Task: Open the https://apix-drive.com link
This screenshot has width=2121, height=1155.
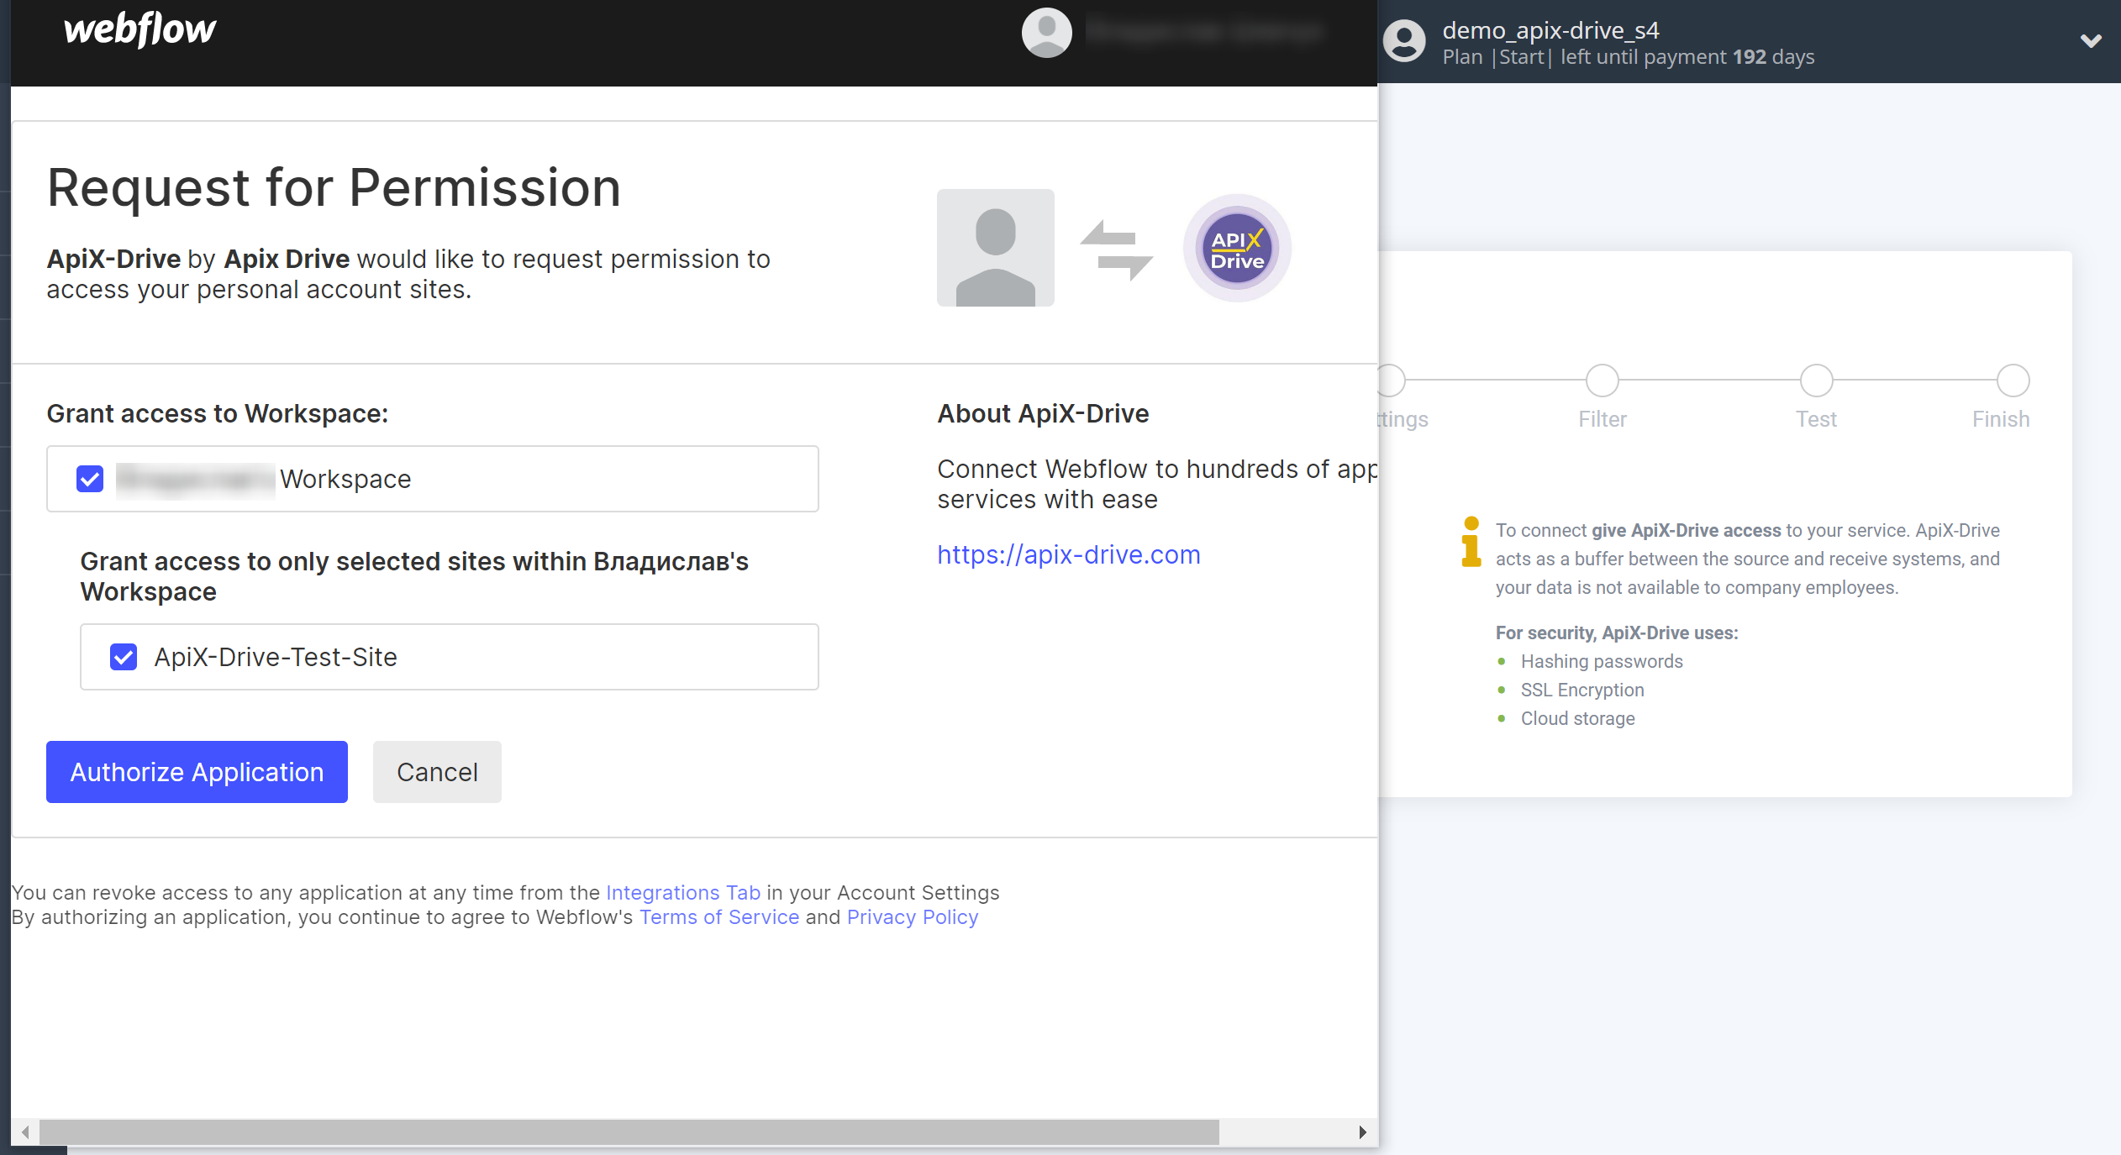Action: [1069, 554]
